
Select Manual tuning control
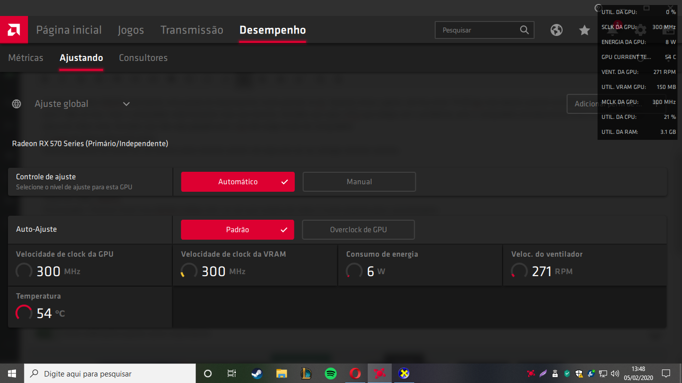coord(359,182)
